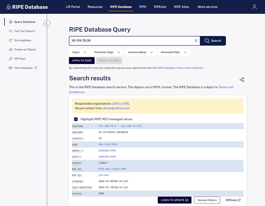The image size is (265, 206).
Task: Open the admin-c AA46106-RIPE link
Action: tap(107, 151)
